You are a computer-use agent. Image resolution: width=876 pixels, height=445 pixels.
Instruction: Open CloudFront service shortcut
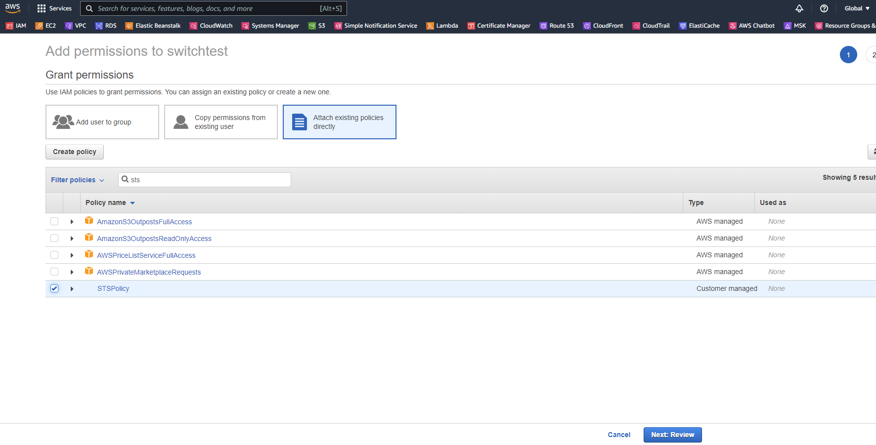click(x=603, y=26)
